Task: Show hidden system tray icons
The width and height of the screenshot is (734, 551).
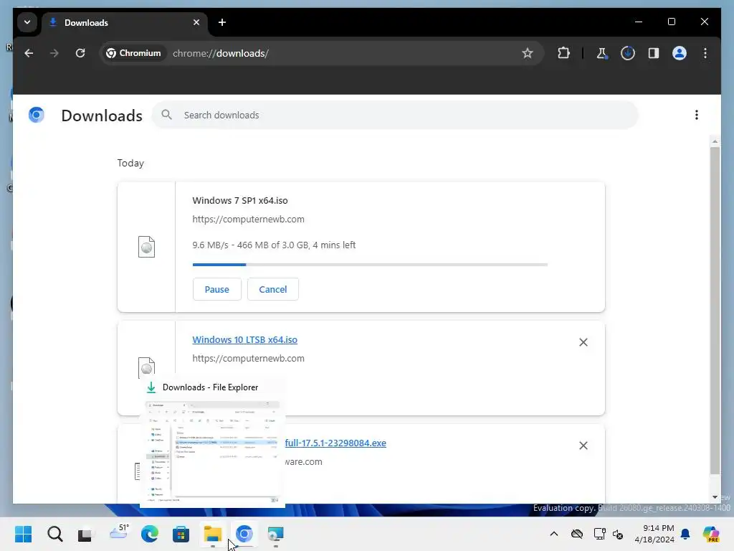Action: 554,534
